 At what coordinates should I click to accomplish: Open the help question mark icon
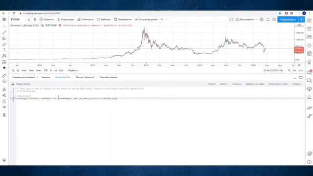pyautogui.click(x=309, y=162)
